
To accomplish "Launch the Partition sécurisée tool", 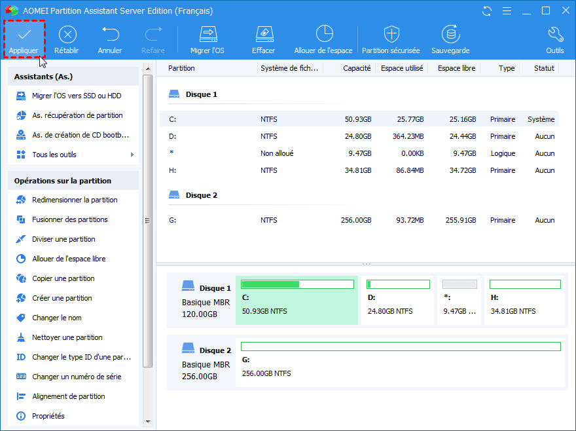I will point(391,34).
